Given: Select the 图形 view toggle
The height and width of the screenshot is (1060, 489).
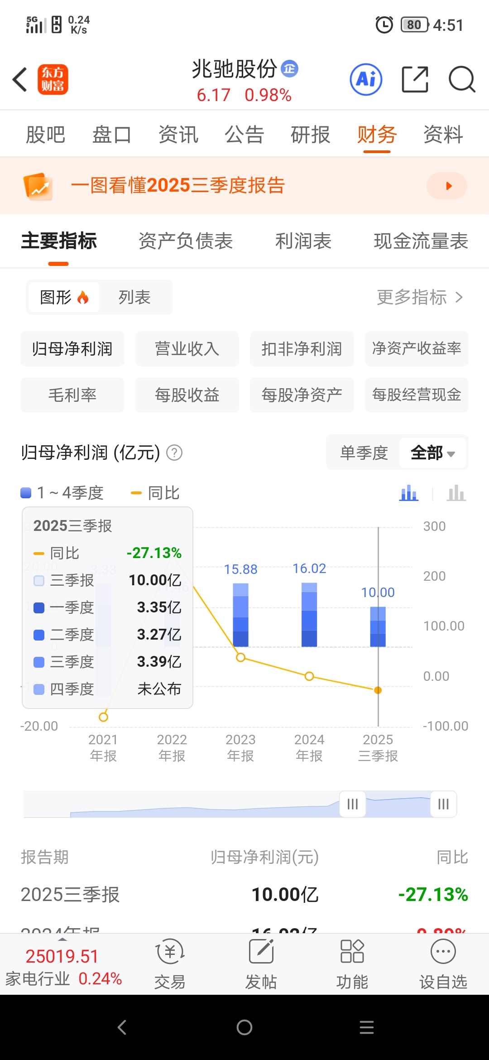Looking at the screenshot, I should tap(64, 297).
